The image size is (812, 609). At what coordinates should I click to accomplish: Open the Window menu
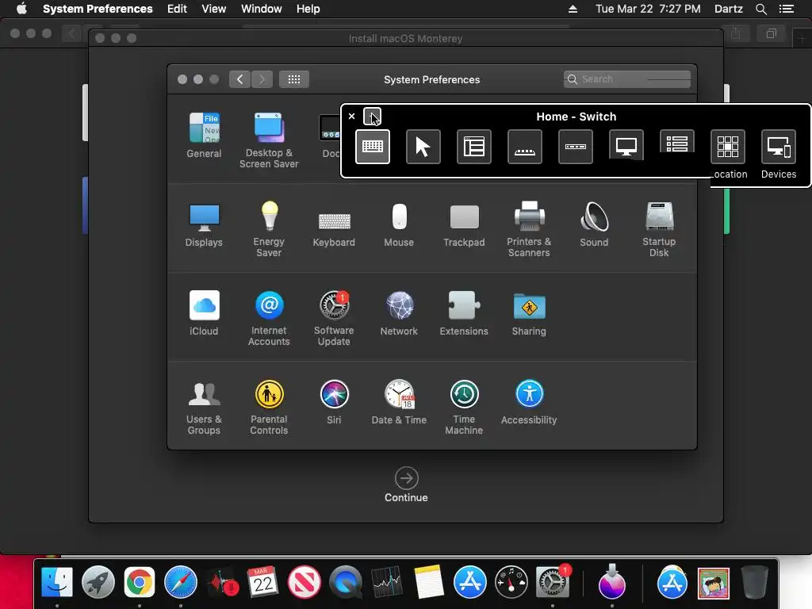click(x=262, y=9)
